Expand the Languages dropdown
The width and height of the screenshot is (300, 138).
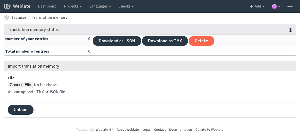point(100,6)
